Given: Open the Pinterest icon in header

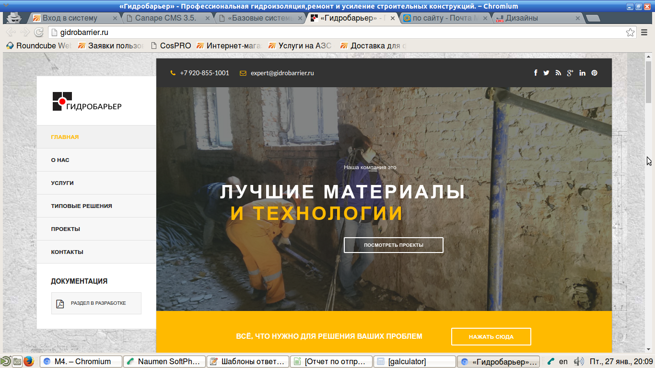Looking at the screenshot, I should pyautogui.click(x=594, y=73).
